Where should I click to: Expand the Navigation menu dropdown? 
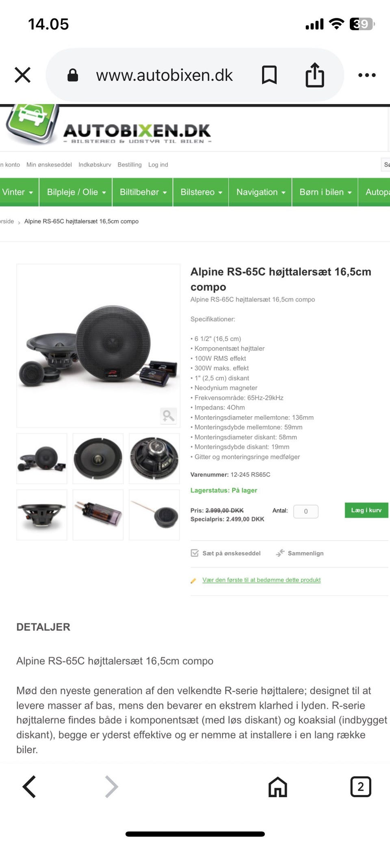click(260, 192)
